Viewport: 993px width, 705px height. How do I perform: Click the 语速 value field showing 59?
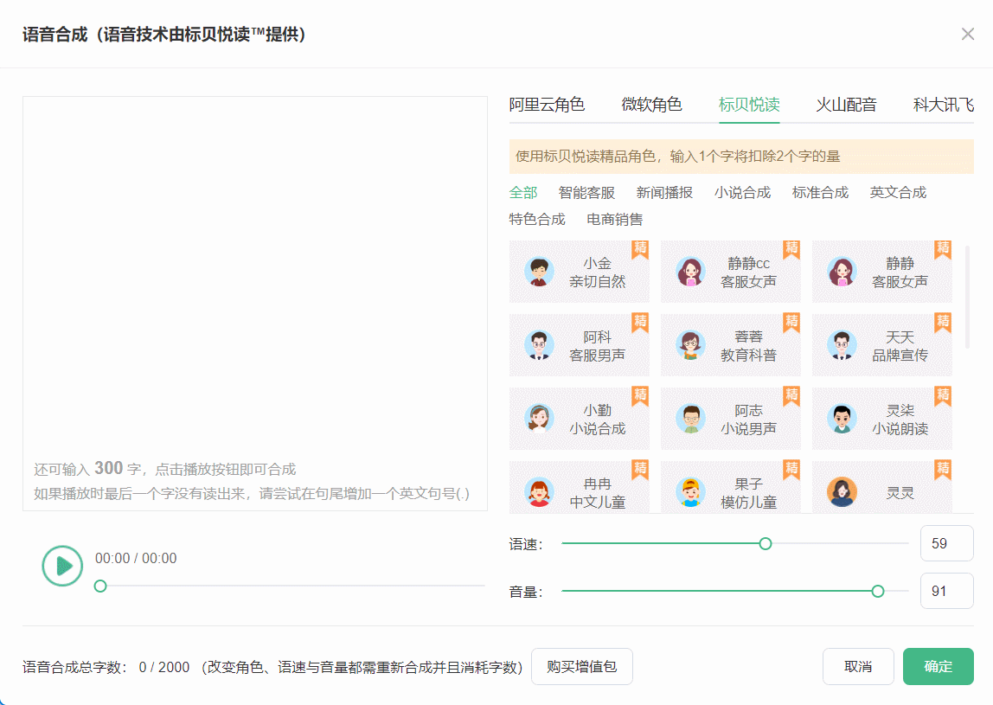[947, 543]
